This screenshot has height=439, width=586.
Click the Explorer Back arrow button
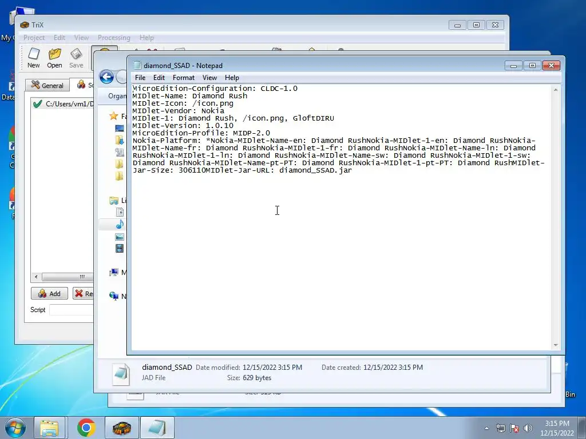click(106, 77)
